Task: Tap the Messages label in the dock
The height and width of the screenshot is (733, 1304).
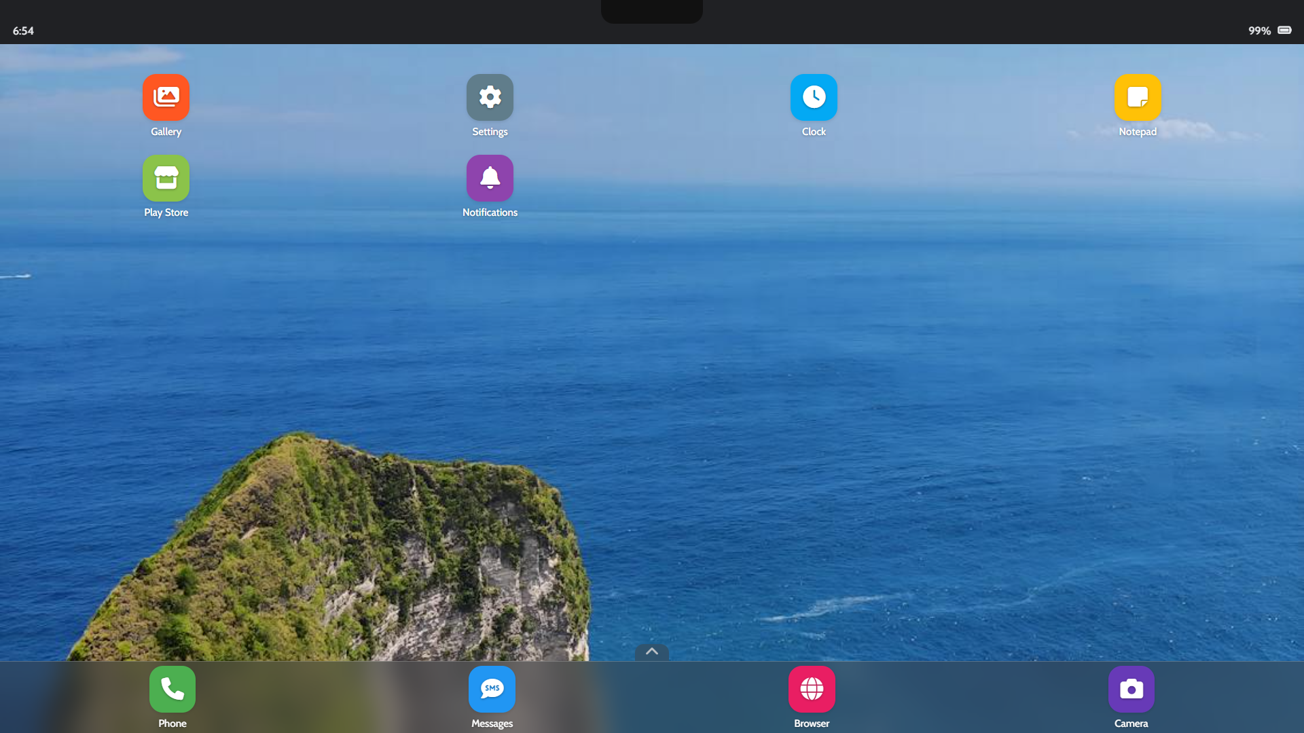Action: click(x=492, y=723)
